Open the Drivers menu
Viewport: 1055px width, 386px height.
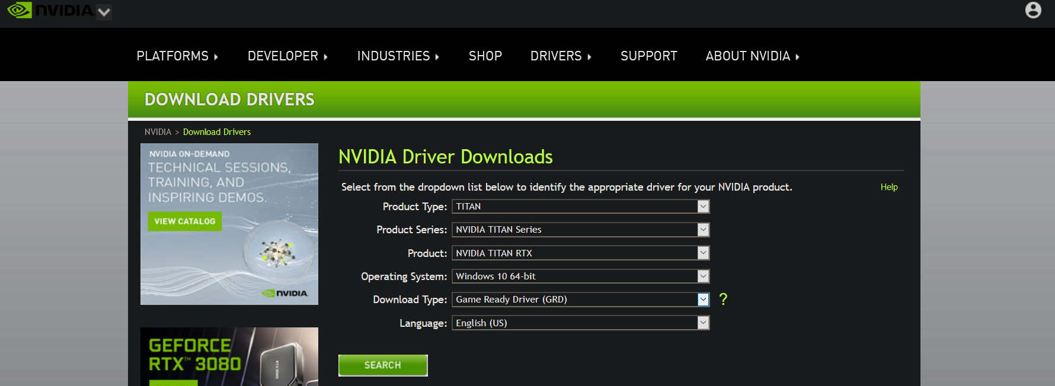pyautogui.click(x=561, y=56)
